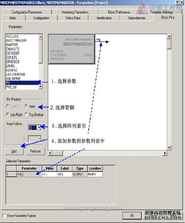Click the help question mark icon
185x223 pixels.
click(177, 3)
